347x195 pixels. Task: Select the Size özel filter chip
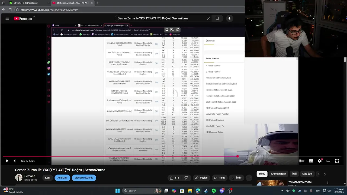point(307,174)
